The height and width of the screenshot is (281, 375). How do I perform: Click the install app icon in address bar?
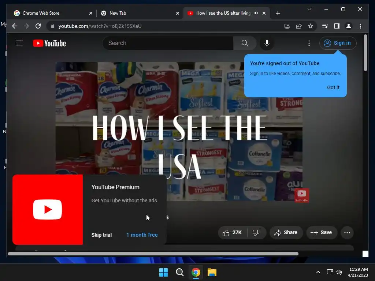[287, 26]
